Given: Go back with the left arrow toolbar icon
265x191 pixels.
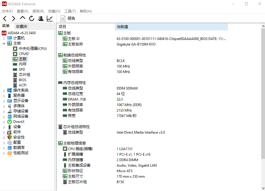Looking at the screenshot, I should point(5,18).
